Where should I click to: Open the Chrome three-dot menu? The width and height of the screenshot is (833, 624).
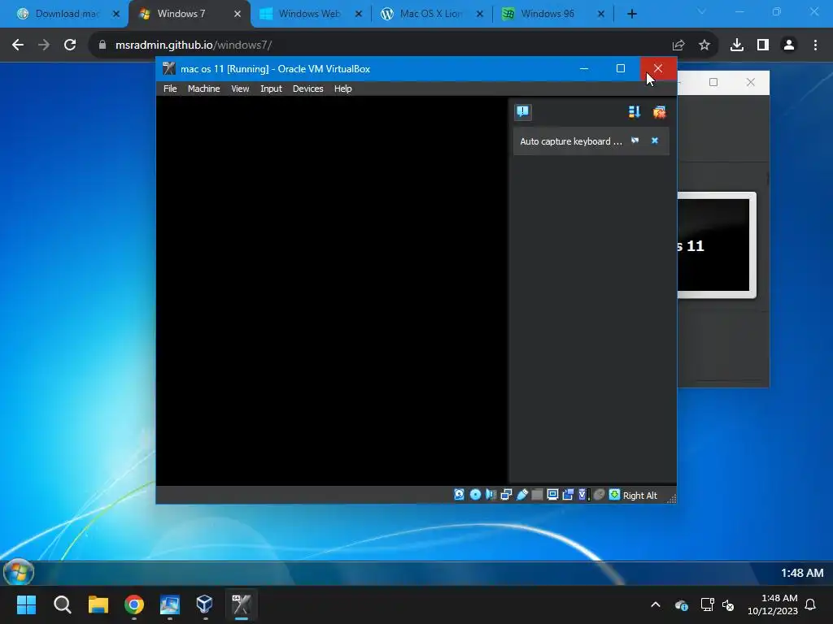point(815,45)
